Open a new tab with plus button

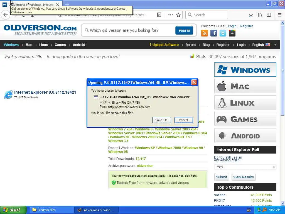click(x=67, y=4)
